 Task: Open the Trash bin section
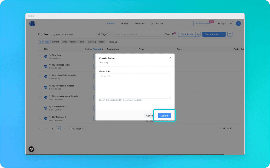[x=157, y=24]
